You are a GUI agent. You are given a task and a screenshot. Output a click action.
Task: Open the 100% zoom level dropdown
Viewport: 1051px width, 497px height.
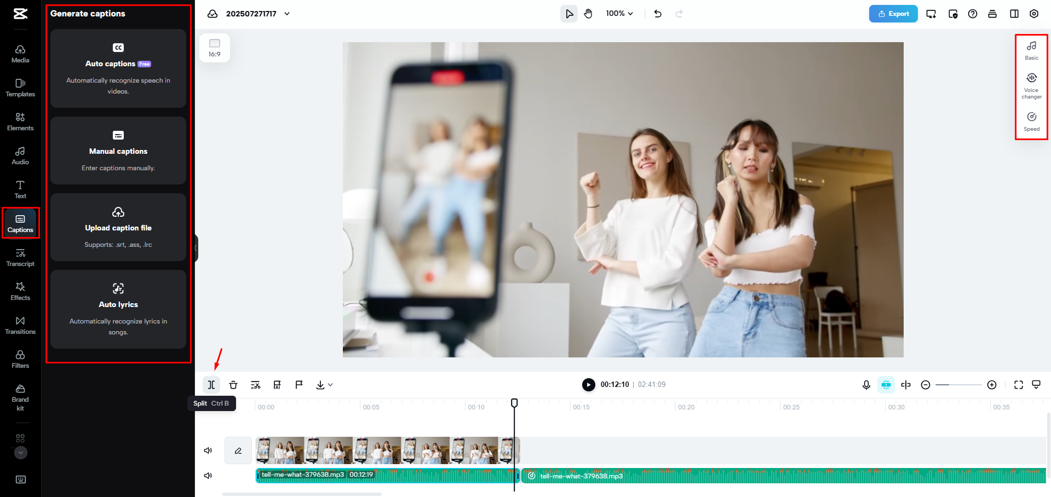coord(619,14)
